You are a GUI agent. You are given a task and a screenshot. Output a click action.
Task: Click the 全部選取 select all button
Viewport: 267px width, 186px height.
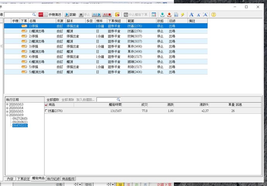(53, 99)
